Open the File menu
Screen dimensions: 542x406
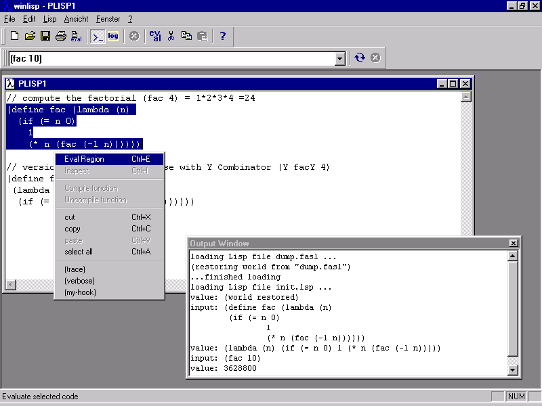(x=9, y=19)
